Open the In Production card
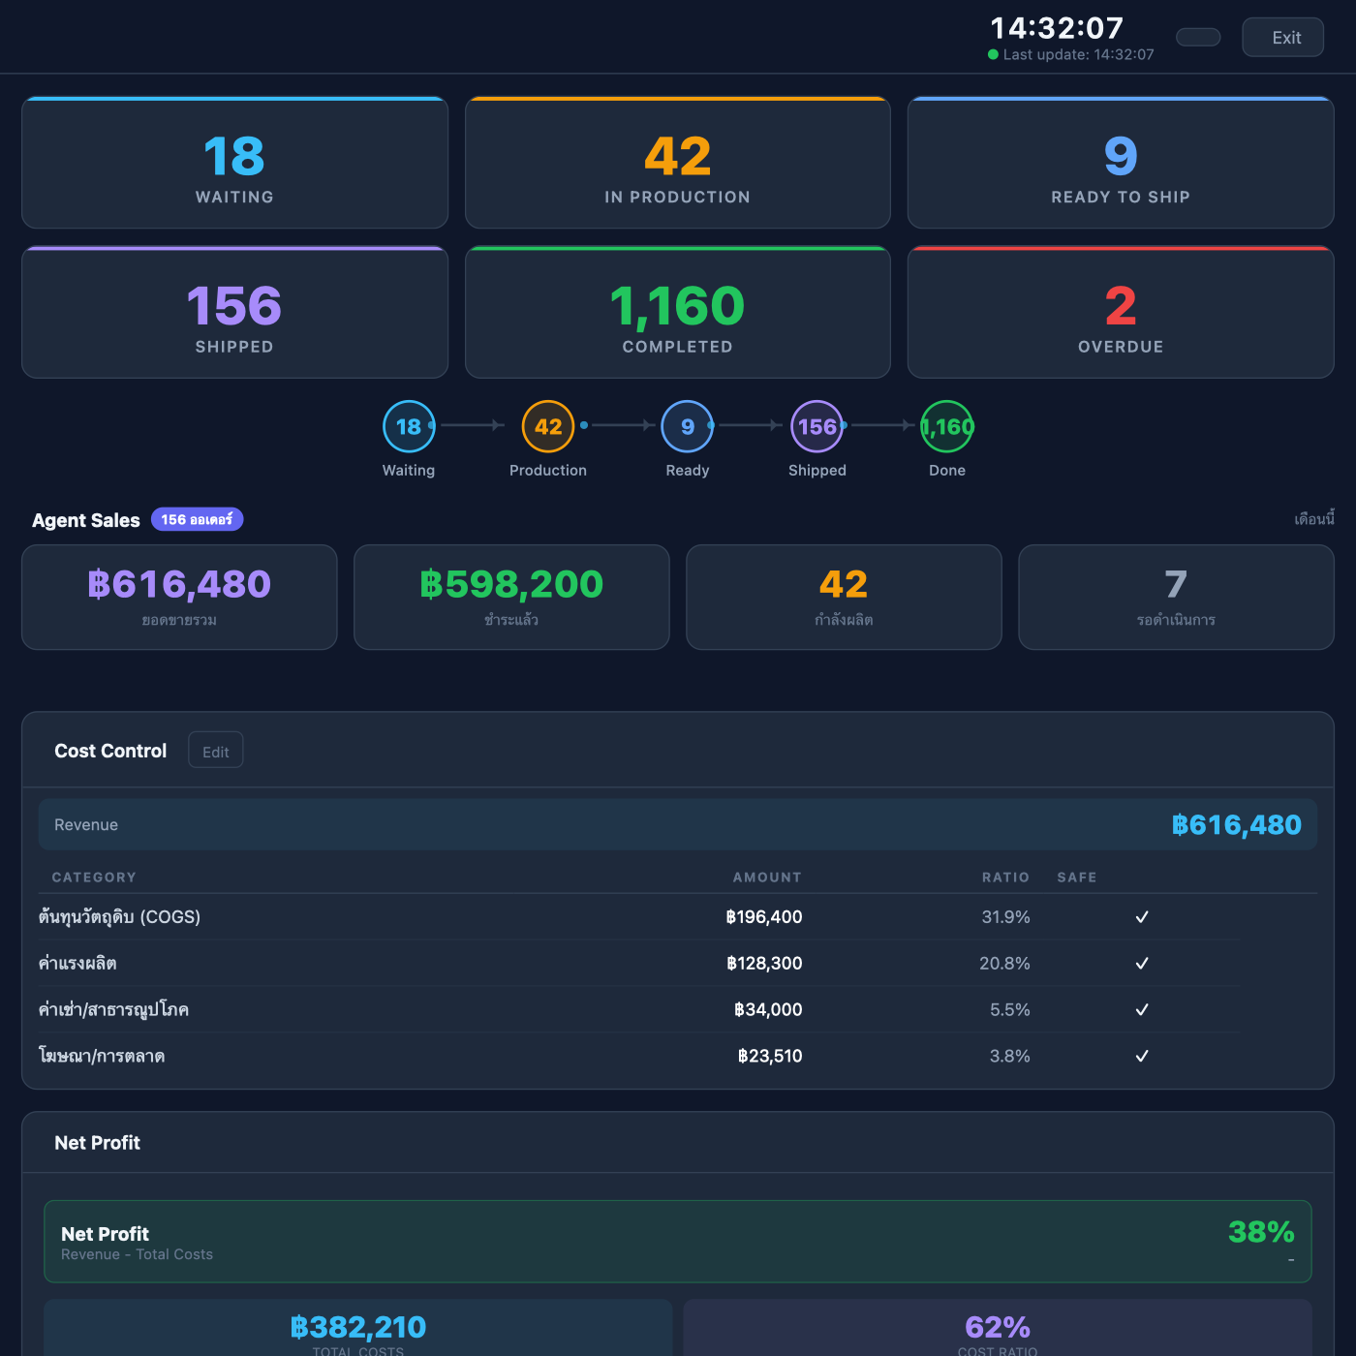 [x=678, y=163]
